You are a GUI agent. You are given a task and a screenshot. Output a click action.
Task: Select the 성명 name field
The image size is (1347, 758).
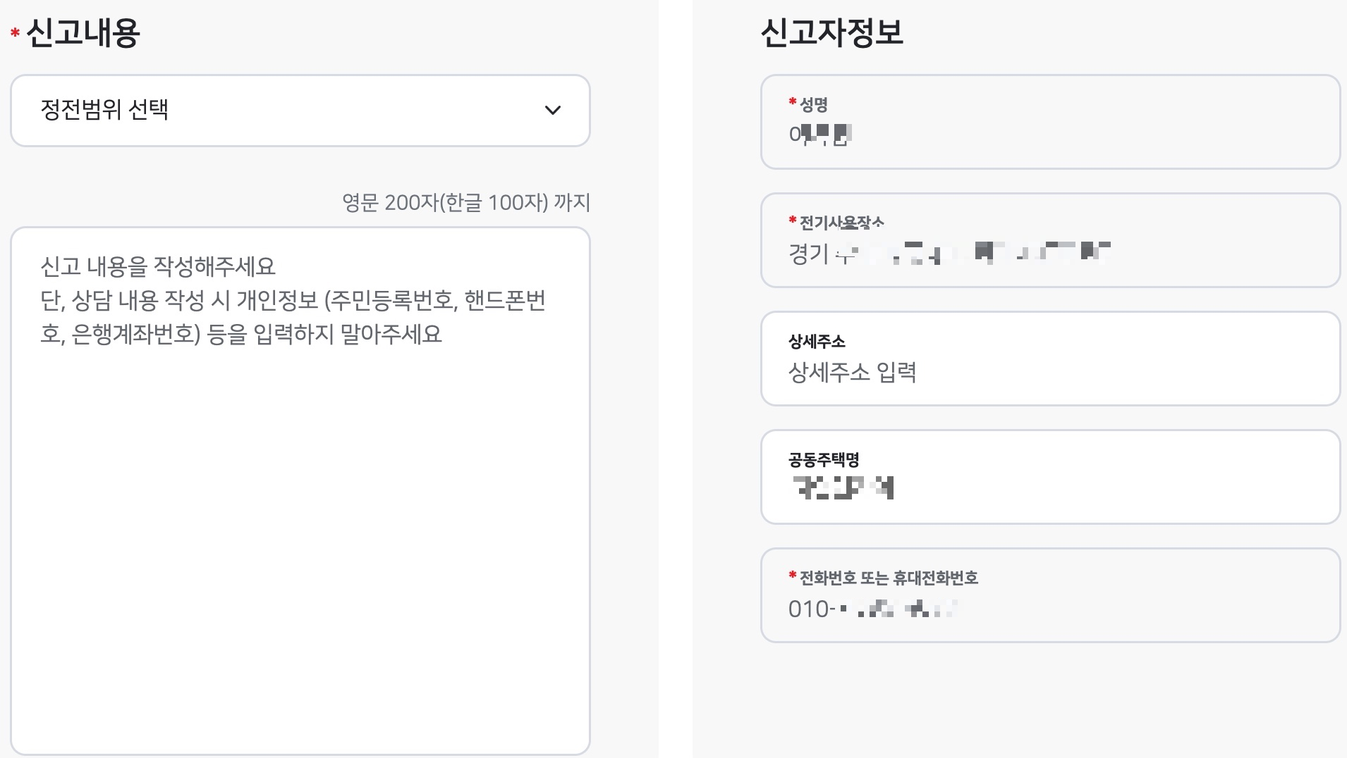[1049, 121]
